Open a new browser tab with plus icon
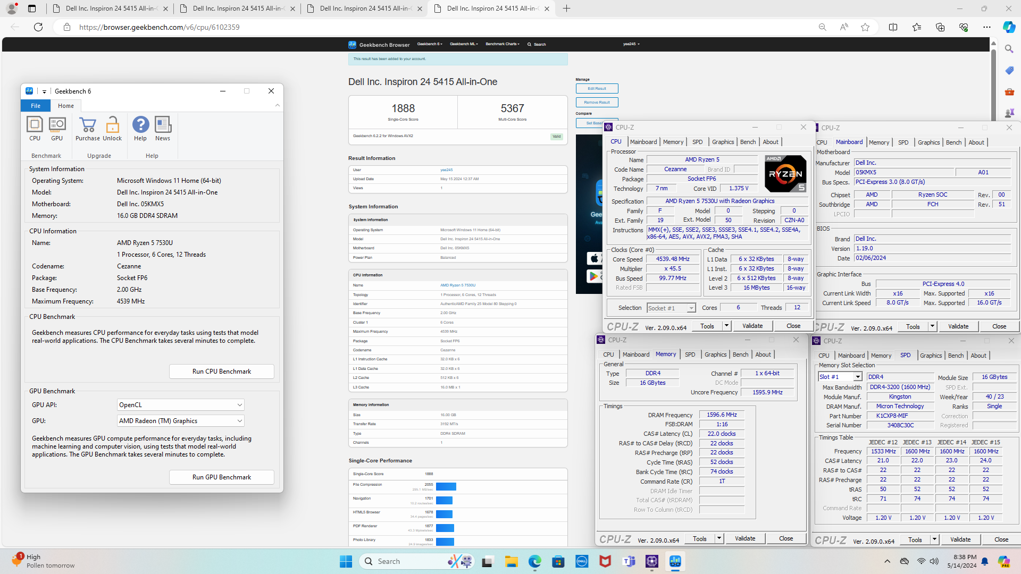This screenshot has width=1021, height=574. click(x=567, y=9)
